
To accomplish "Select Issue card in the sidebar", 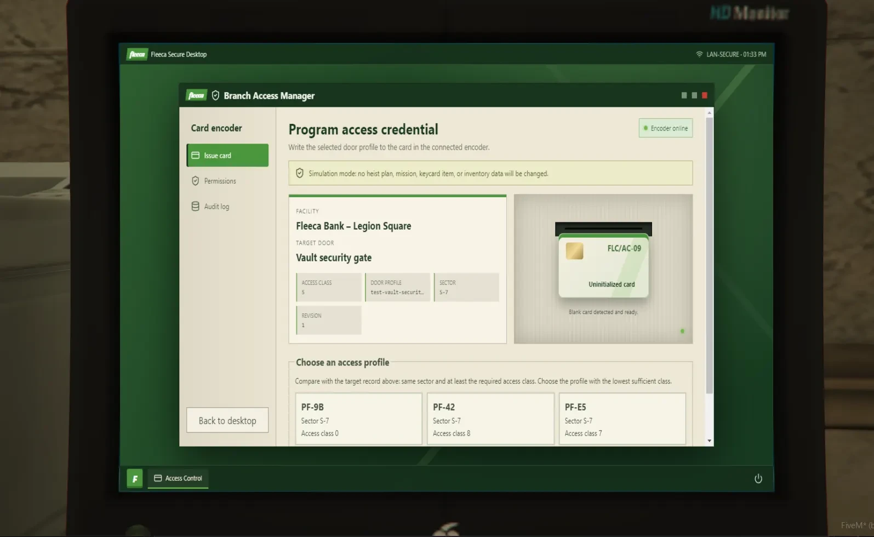I will click(227, 155).
